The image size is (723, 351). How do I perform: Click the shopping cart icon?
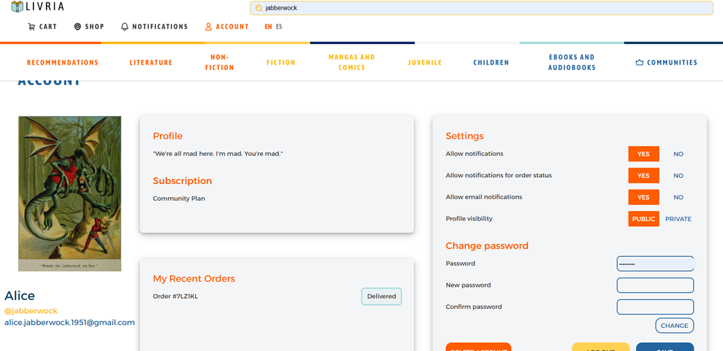(31, 26)
